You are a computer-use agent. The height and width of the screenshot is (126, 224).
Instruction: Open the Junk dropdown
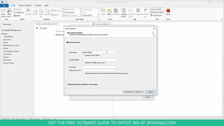(17, 15)
